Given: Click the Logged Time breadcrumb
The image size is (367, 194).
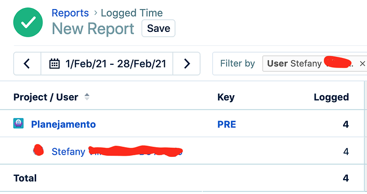Looking at the screenshot, I should pyautogui.click(x=132, y=13).
